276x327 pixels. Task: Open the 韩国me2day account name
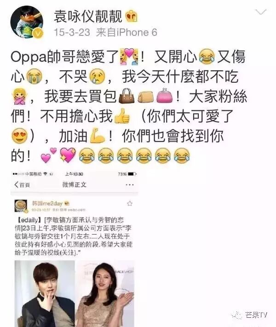click(x=47, y=203)
